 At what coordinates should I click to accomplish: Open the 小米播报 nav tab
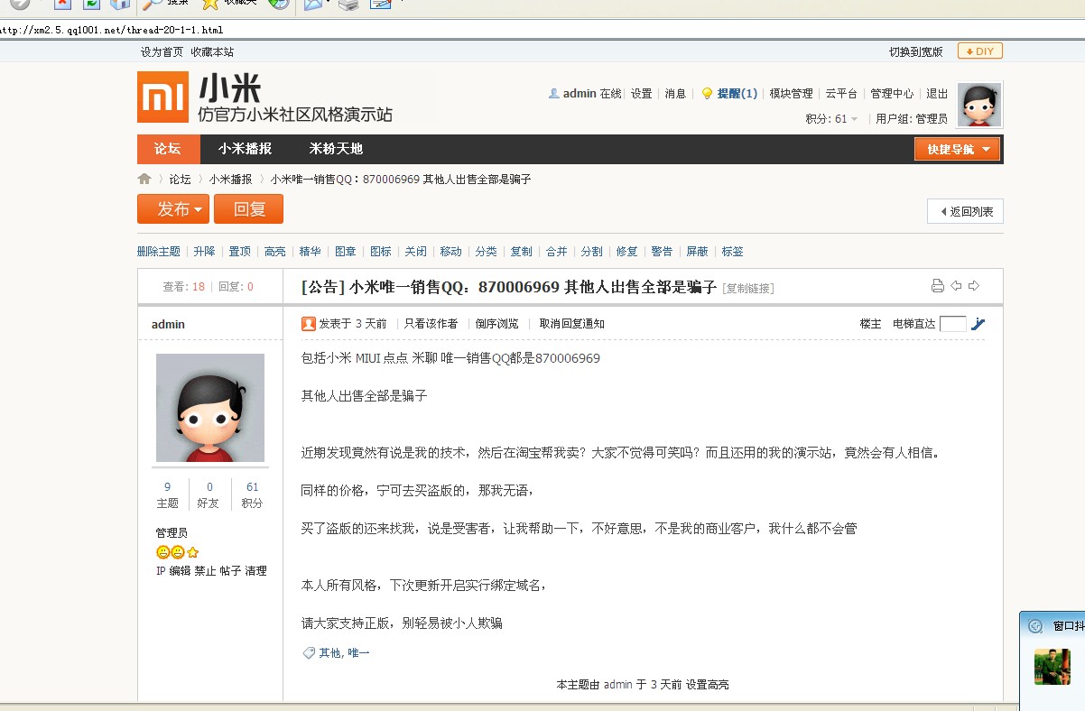pyautogui.click(x=245, y=149)
